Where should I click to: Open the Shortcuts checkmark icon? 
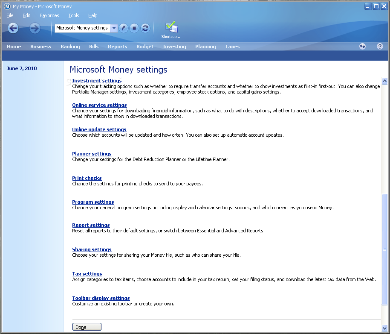[171, 29]
